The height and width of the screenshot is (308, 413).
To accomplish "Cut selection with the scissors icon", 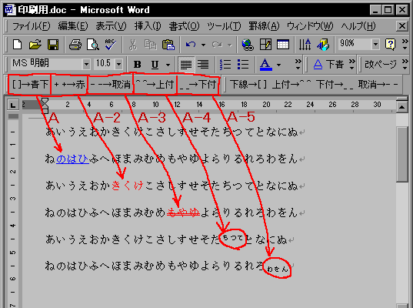I will [x=133, y=45].
